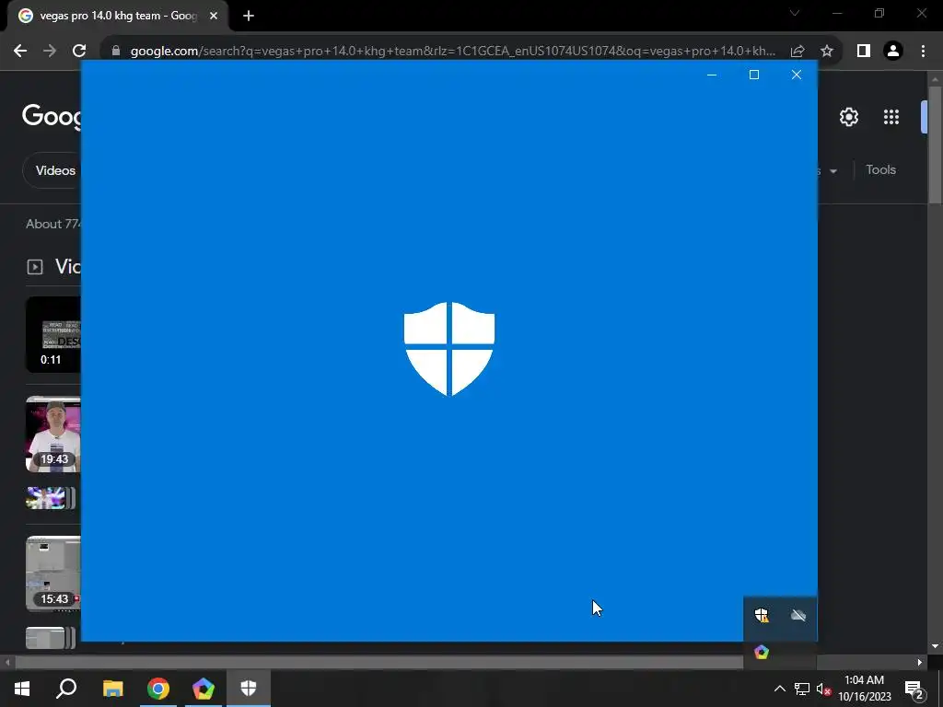Open Chrome side panel icon

point(864,51)
